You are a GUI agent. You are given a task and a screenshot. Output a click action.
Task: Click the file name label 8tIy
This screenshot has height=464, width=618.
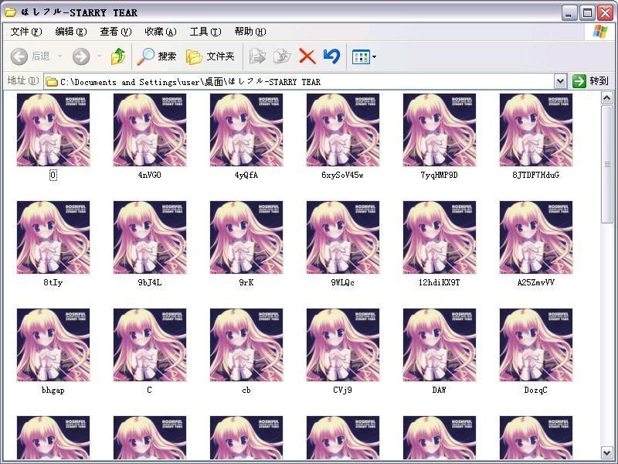pos(53,282)
